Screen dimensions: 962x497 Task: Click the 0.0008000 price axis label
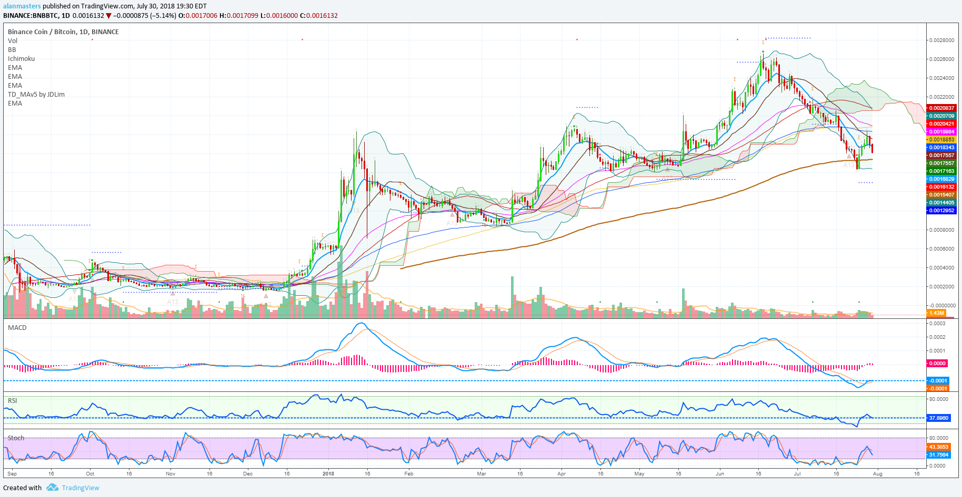pyautogui.click(x=942, y=230)
